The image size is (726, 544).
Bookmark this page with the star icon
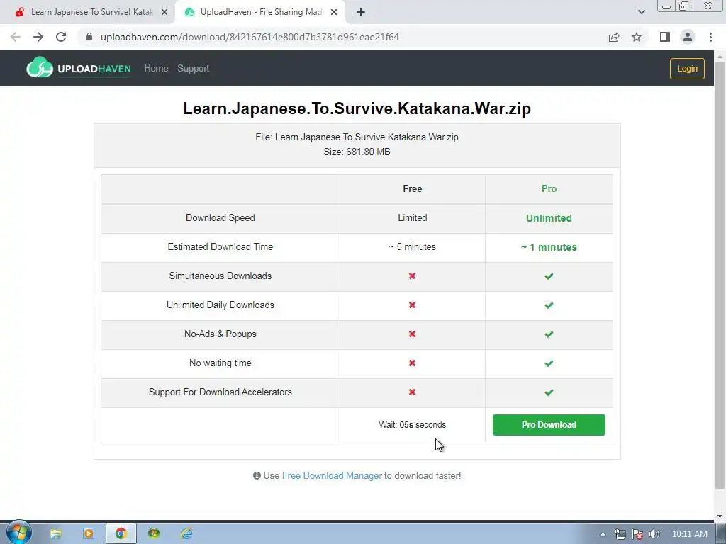(x=637, y=37)
